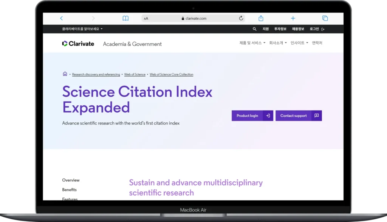387x222 pixels.
Task: Open the 지원 link in top bar
Action: pos(266,29)
